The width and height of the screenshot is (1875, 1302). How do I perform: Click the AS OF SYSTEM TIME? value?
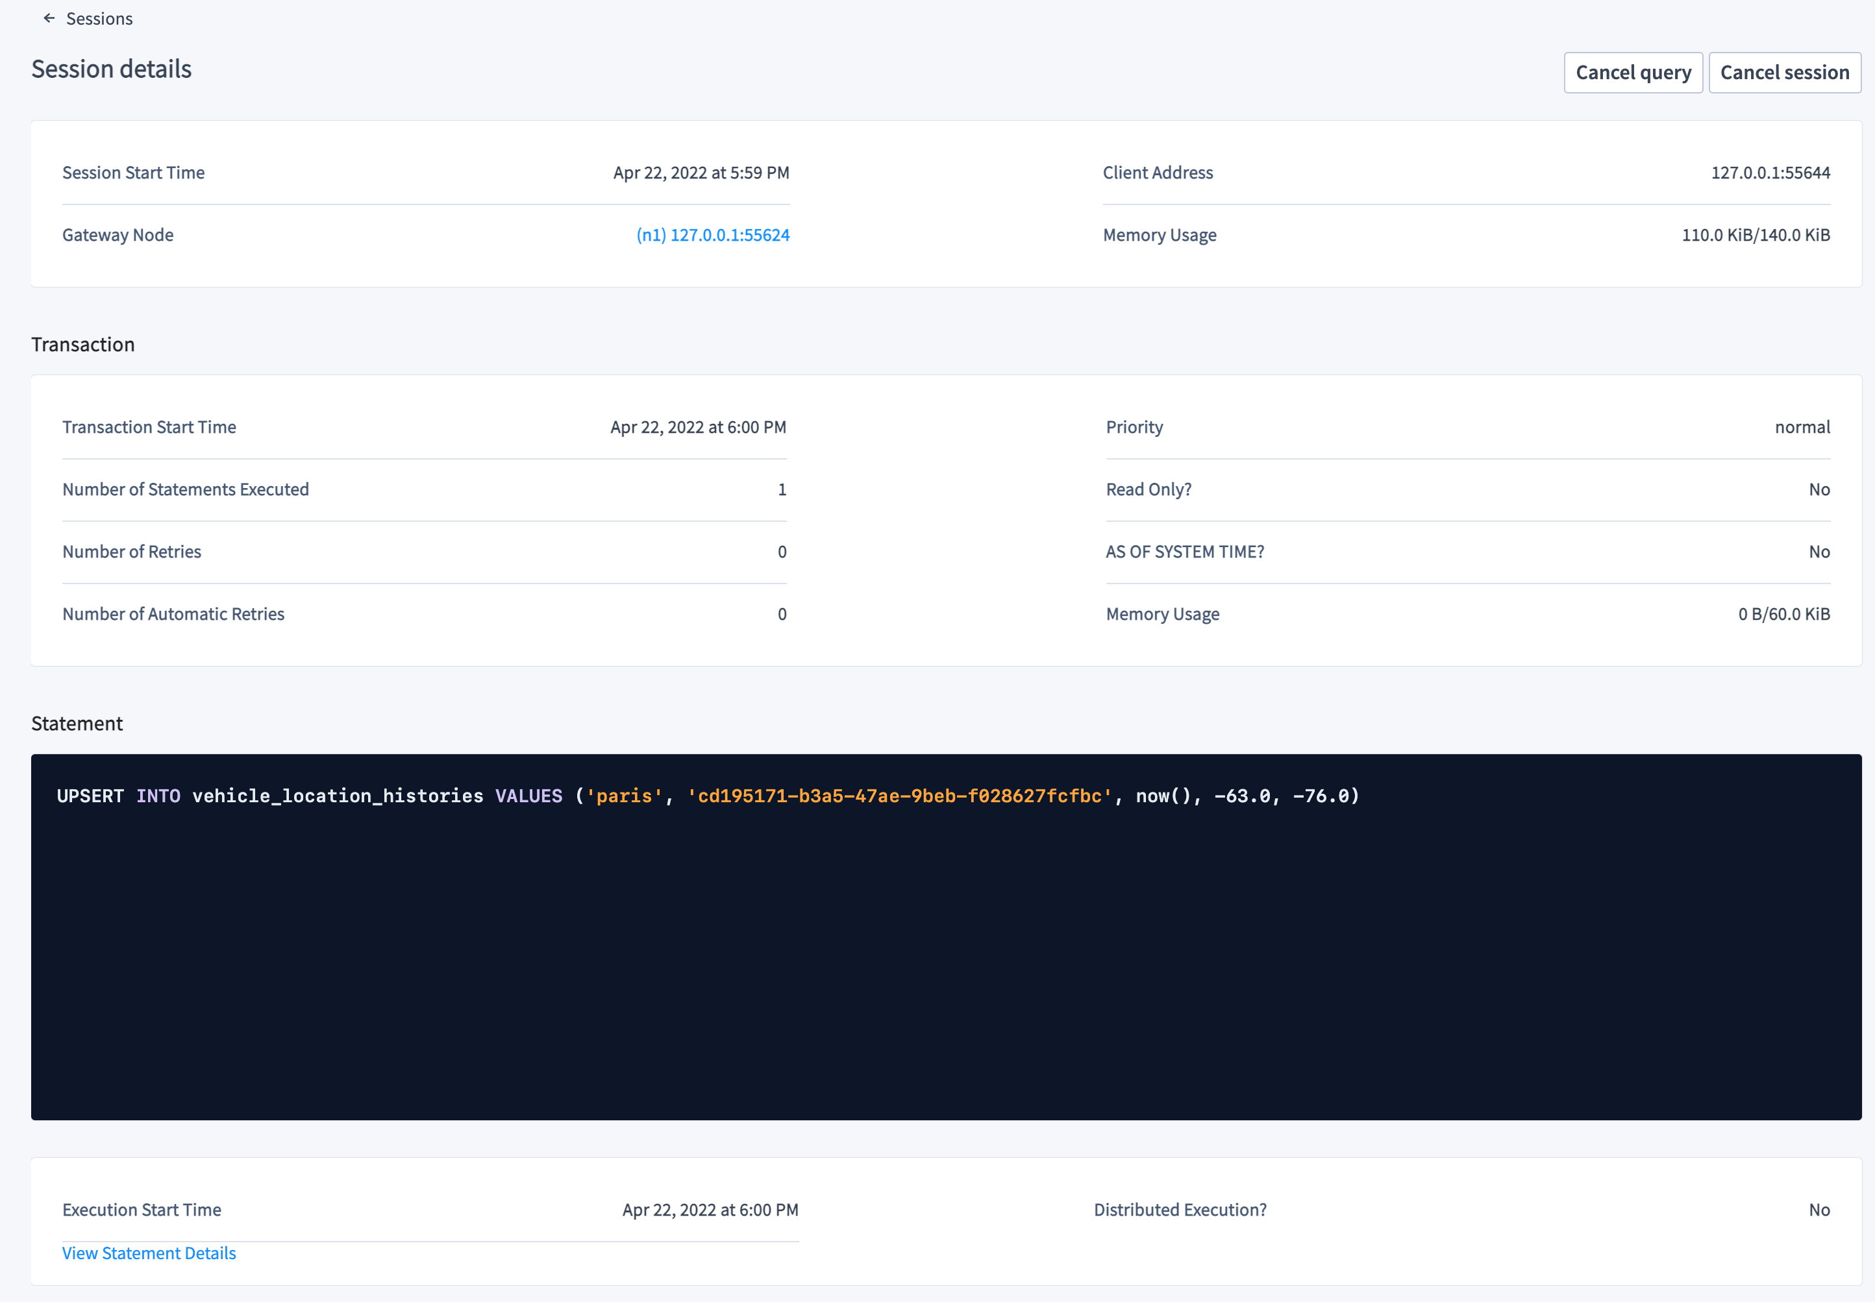pos(1820,552)
